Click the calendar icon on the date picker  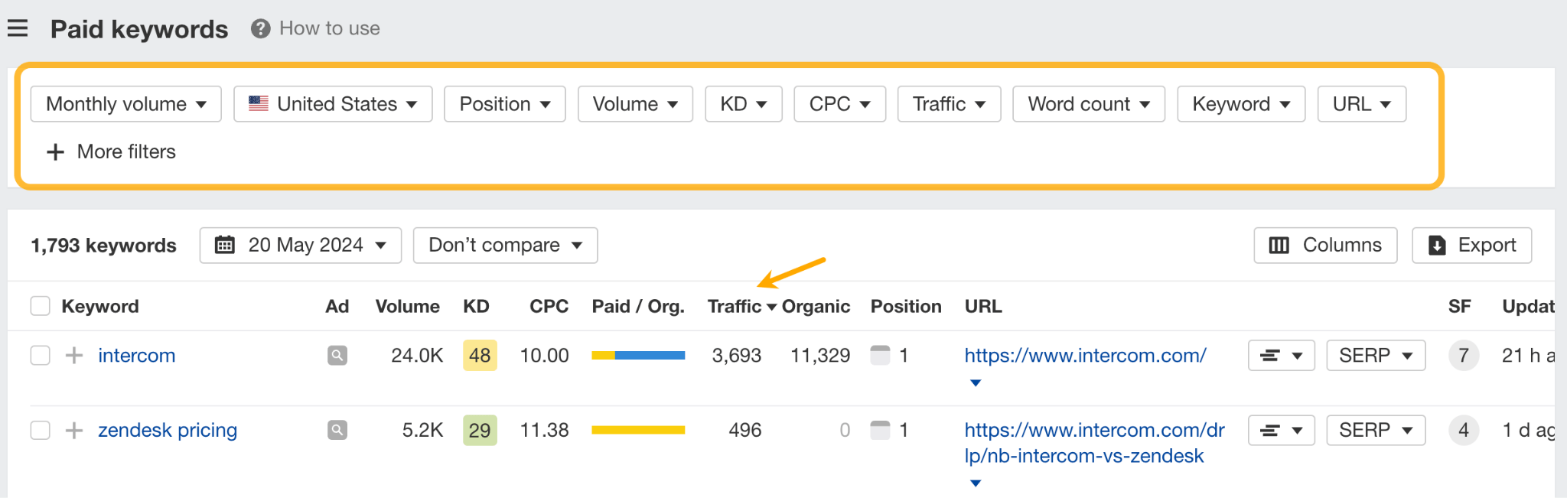(224, 245)
